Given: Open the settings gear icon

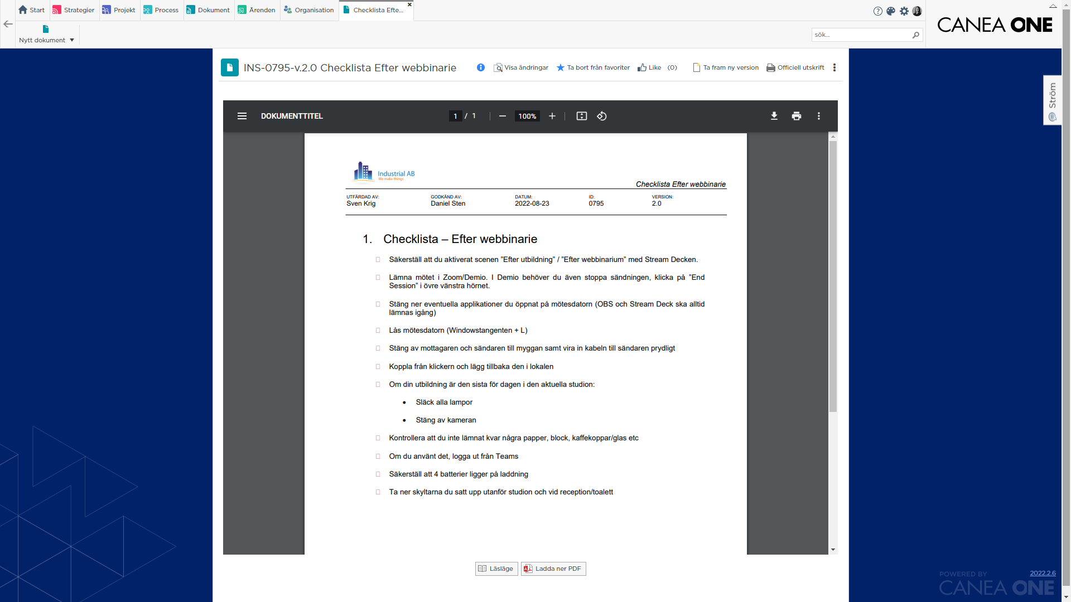Looking at the screenshot, I should [904, 11].
